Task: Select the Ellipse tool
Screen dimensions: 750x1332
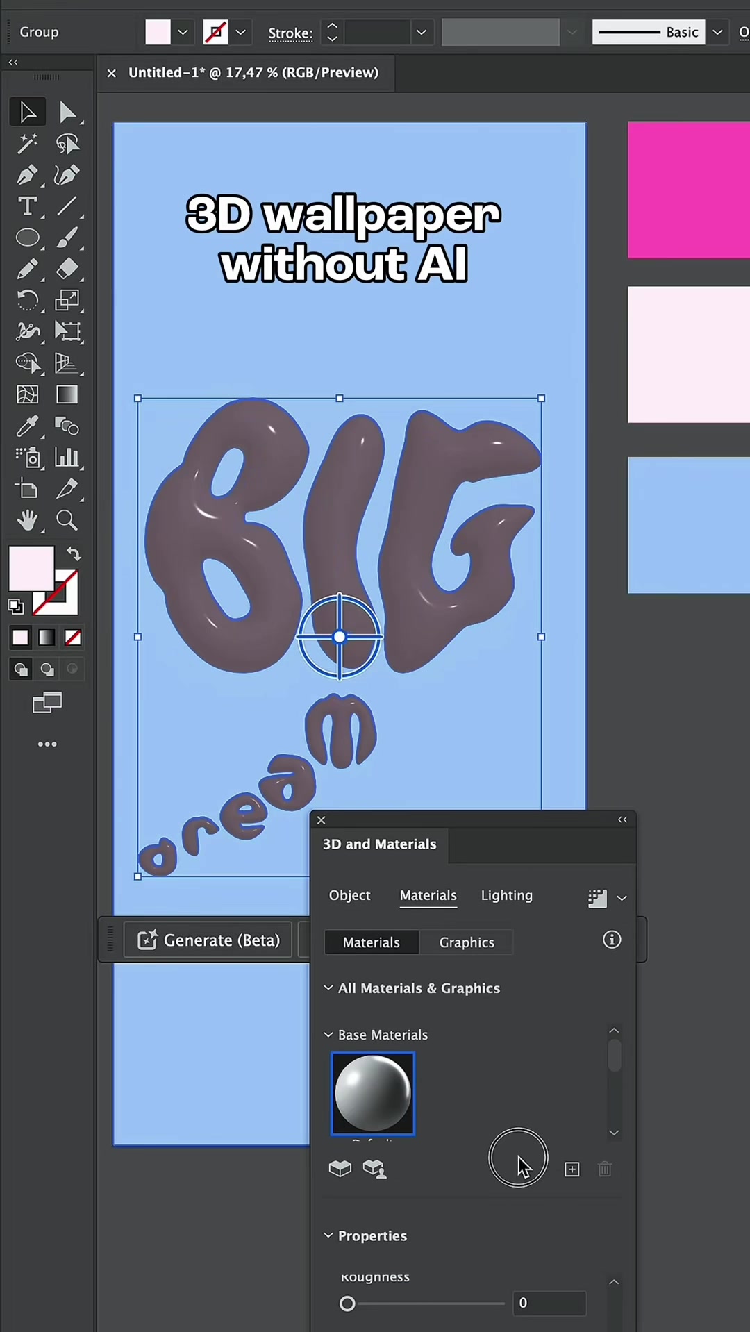Action: click(28, 238)
